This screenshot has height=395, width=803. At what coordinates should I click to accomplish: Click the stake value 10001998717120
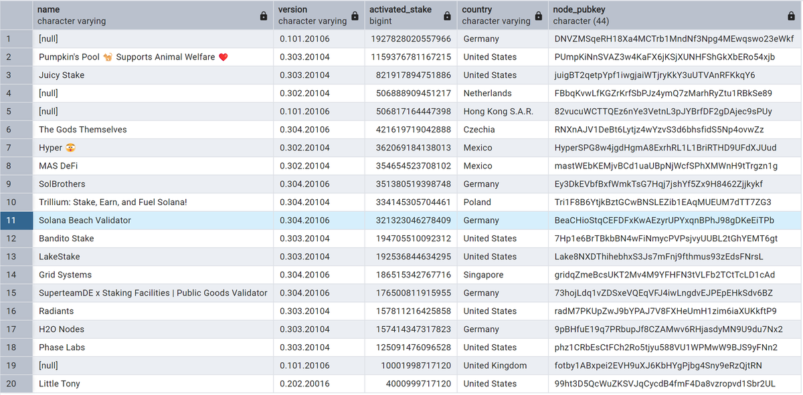click(410, 366)
